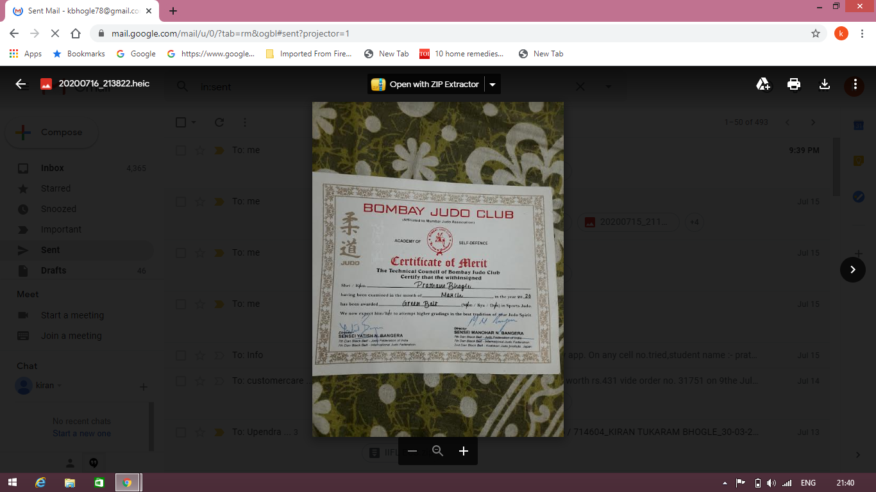
Task: Tick the select-all checkbox in the Gmail toolbar
Action: click(x=181, y=122)
